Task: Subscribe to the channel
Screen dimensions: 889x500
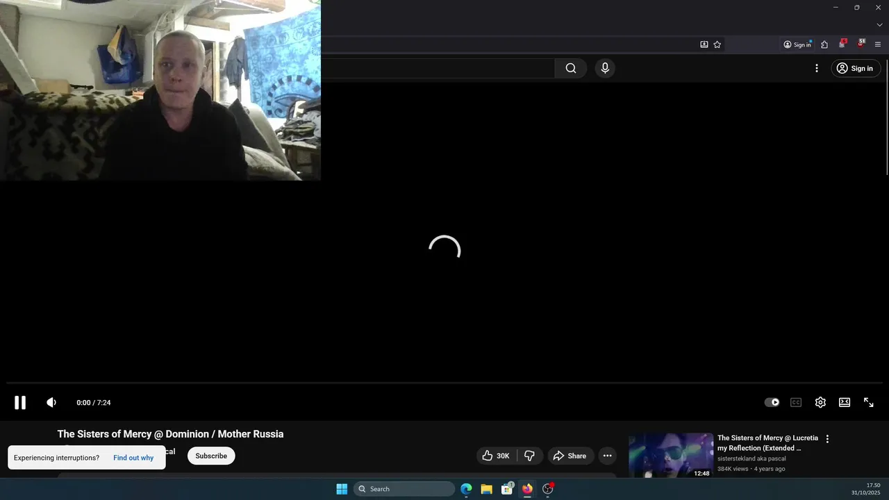Action: pyautogui.click(x=211, y=456)
